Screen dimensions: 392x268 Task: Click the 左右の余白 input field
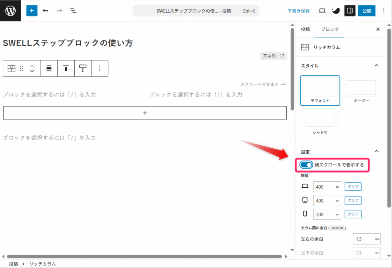pyautogui.click(x=363, y=239)
